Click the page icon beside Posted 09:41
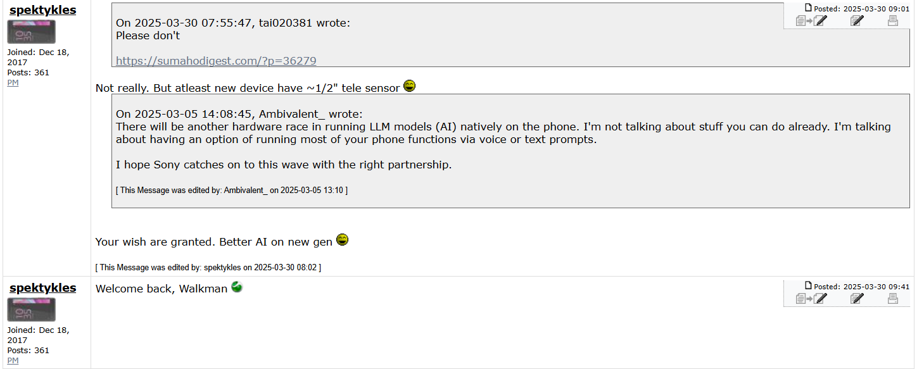The width and height of the screenshot is (924, 369). [808, 285]
